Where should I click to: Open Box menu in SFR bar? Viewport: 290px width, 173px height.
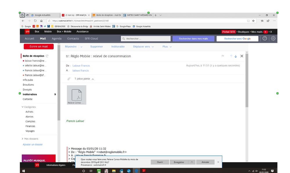tap(37, 32)
